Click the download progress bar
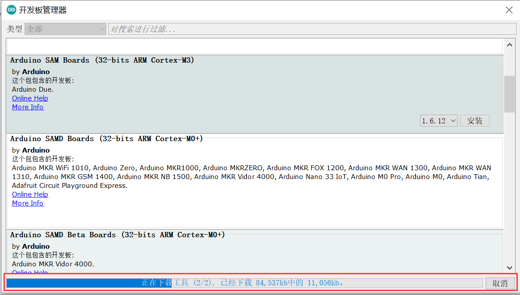This screenshot has height=295, width=520. [x=244, y=283]
